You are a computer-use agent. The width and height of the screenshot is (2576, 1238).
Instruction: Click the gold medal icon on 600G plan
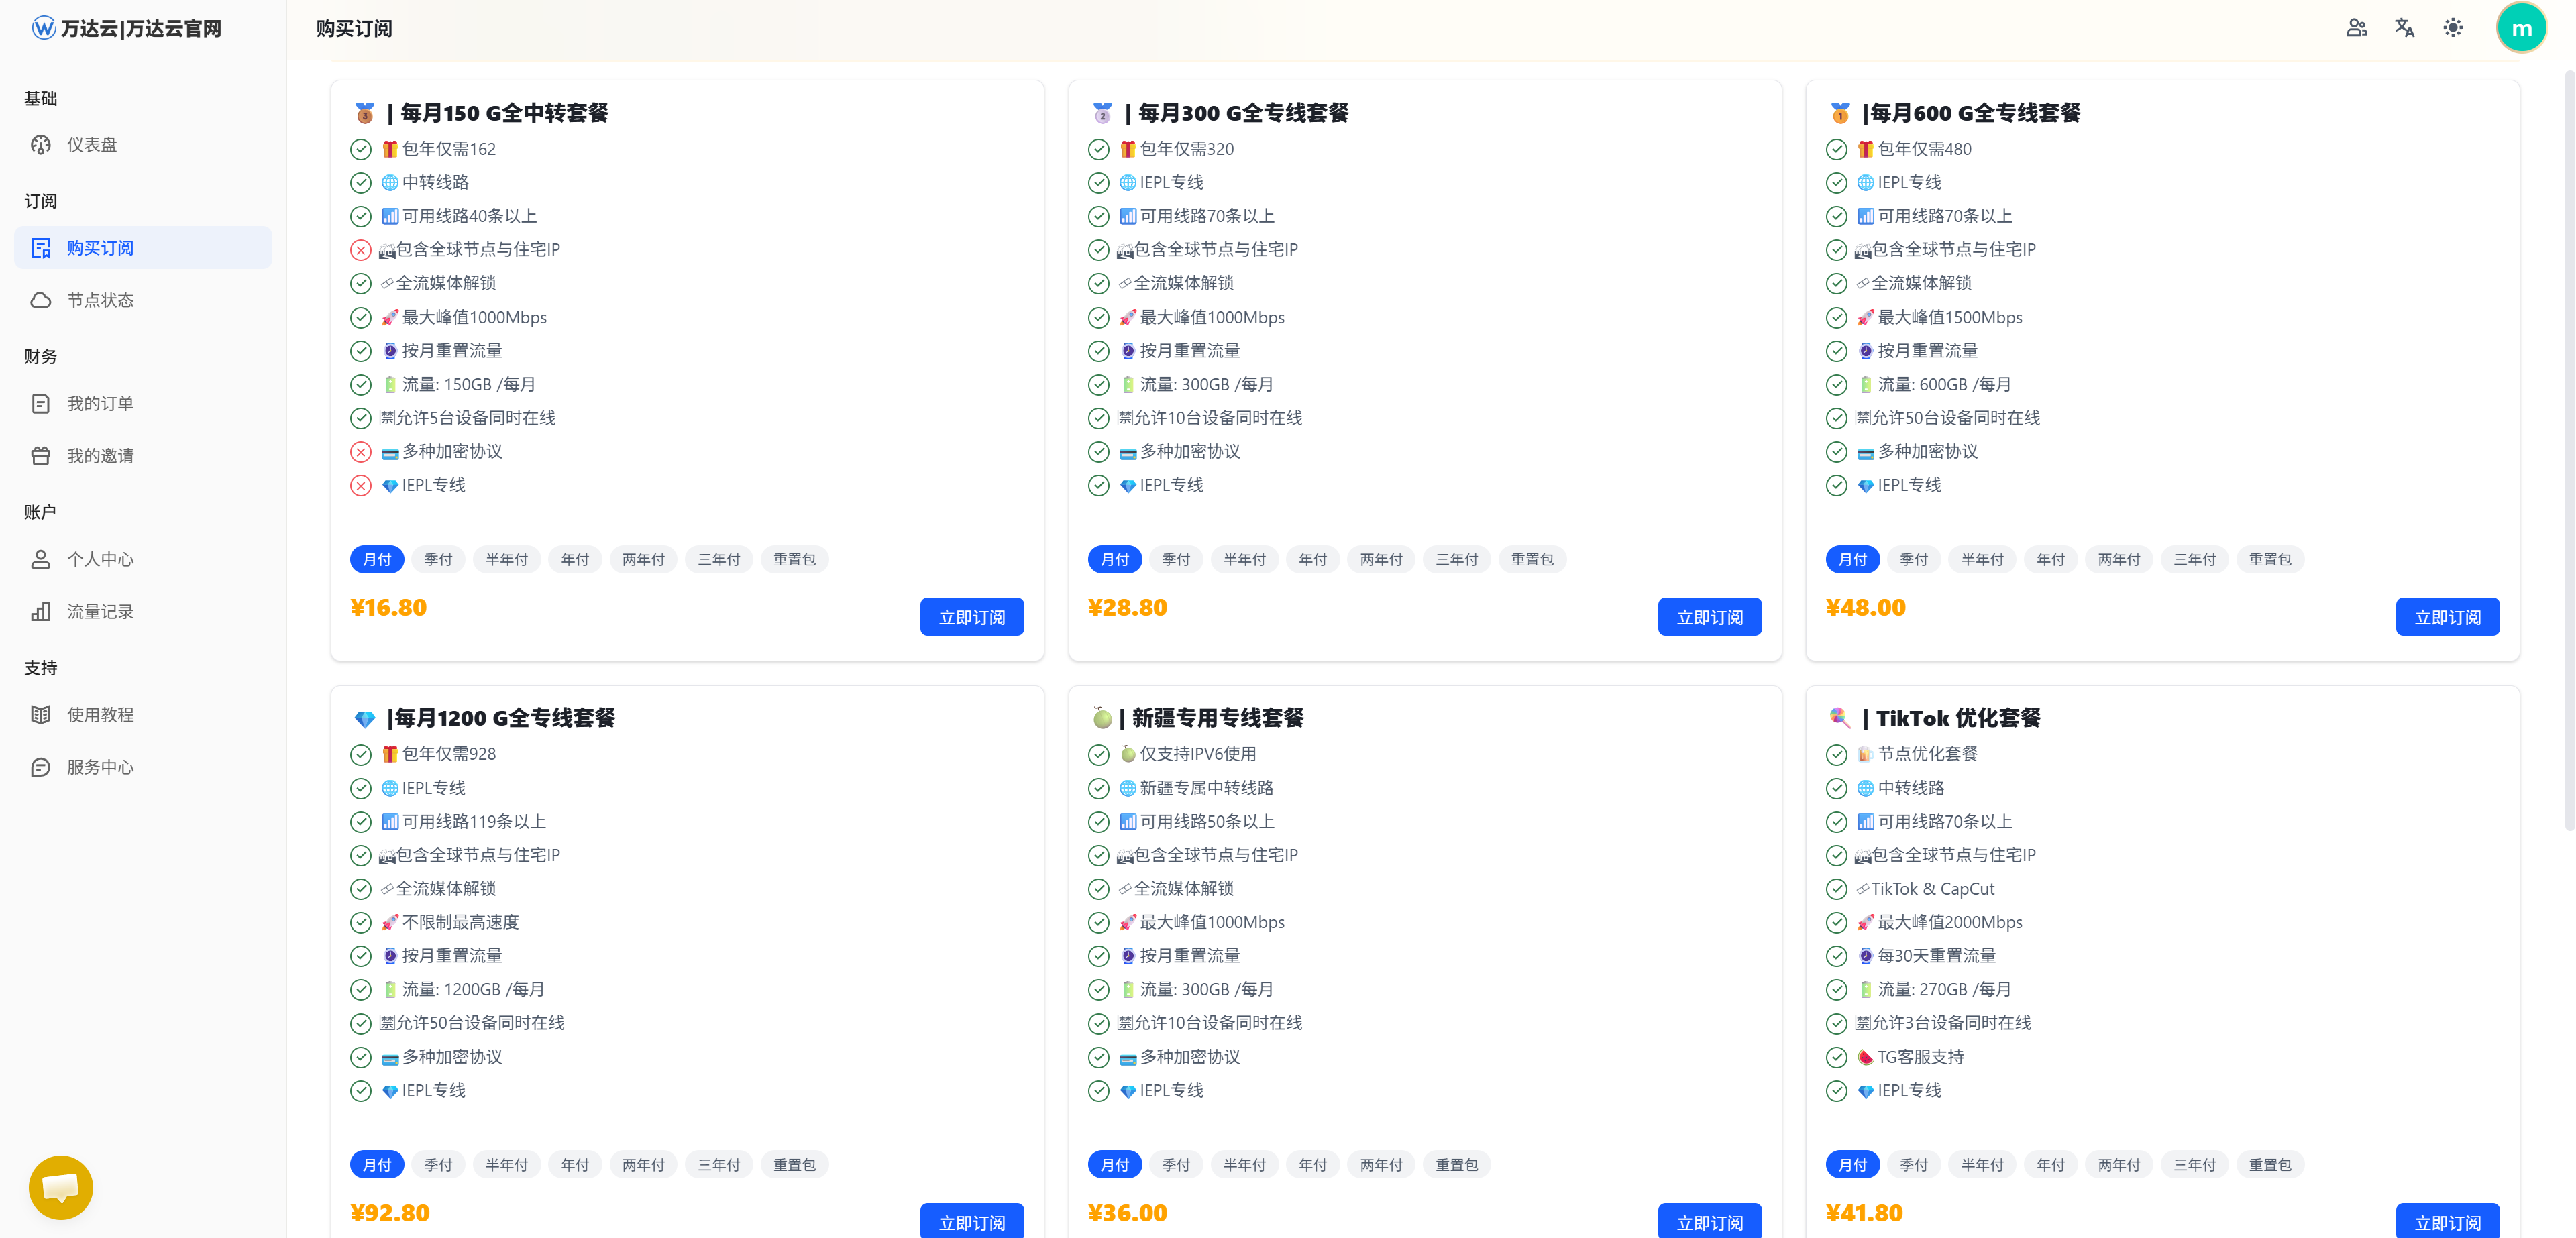[1840, 113]
